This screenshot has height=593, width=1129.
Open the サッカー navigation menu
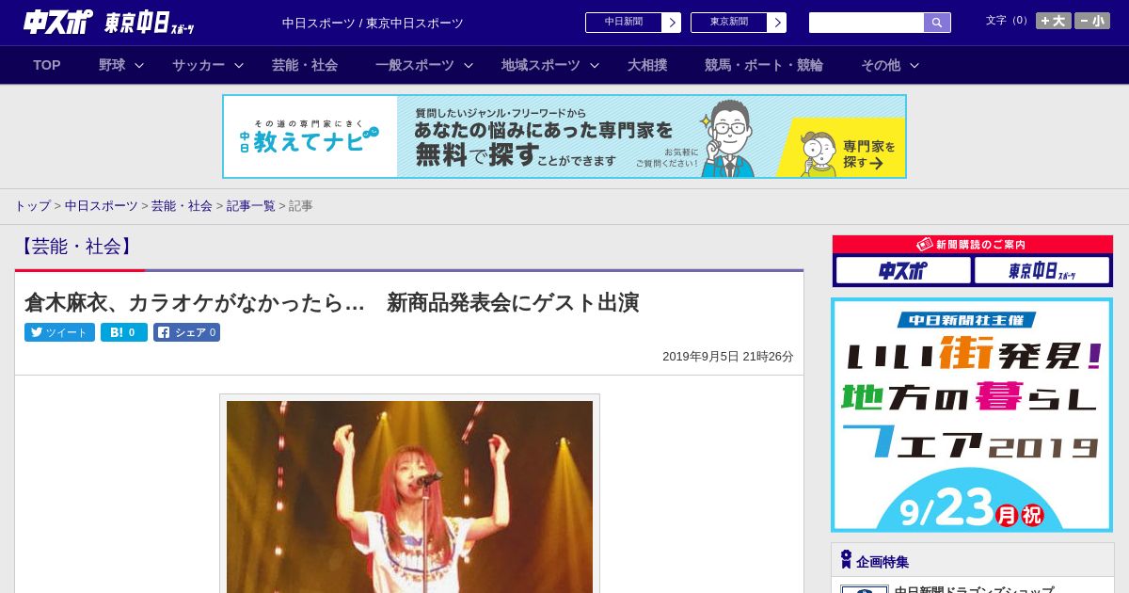pos(199,65)
